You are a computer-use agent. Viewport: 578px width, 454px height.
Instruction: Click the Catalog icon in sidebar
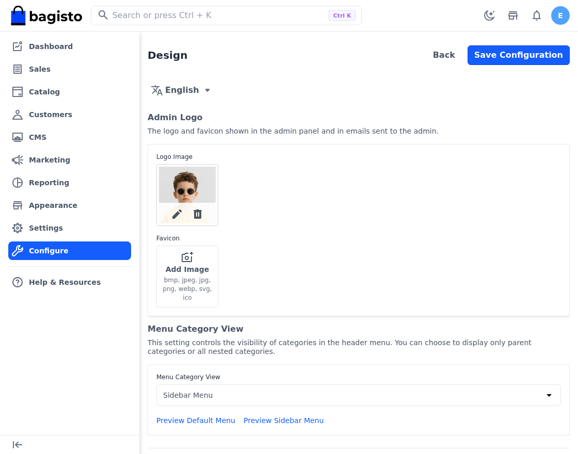(18, 92)
